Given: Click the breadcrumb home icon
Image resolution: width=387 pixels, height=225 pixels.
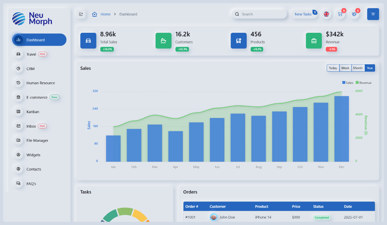Looking at the screenshot, I should pos(94,14).
